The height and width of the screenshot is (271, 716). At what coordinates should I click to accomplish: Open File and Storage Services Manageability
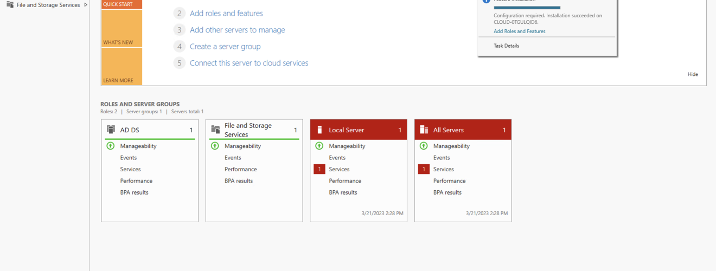click(242, 146)
